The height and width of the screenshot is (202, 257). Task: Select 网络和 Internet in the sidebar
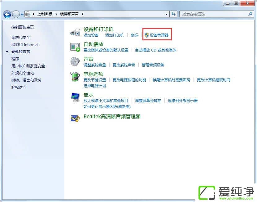[x=24, y=45]
